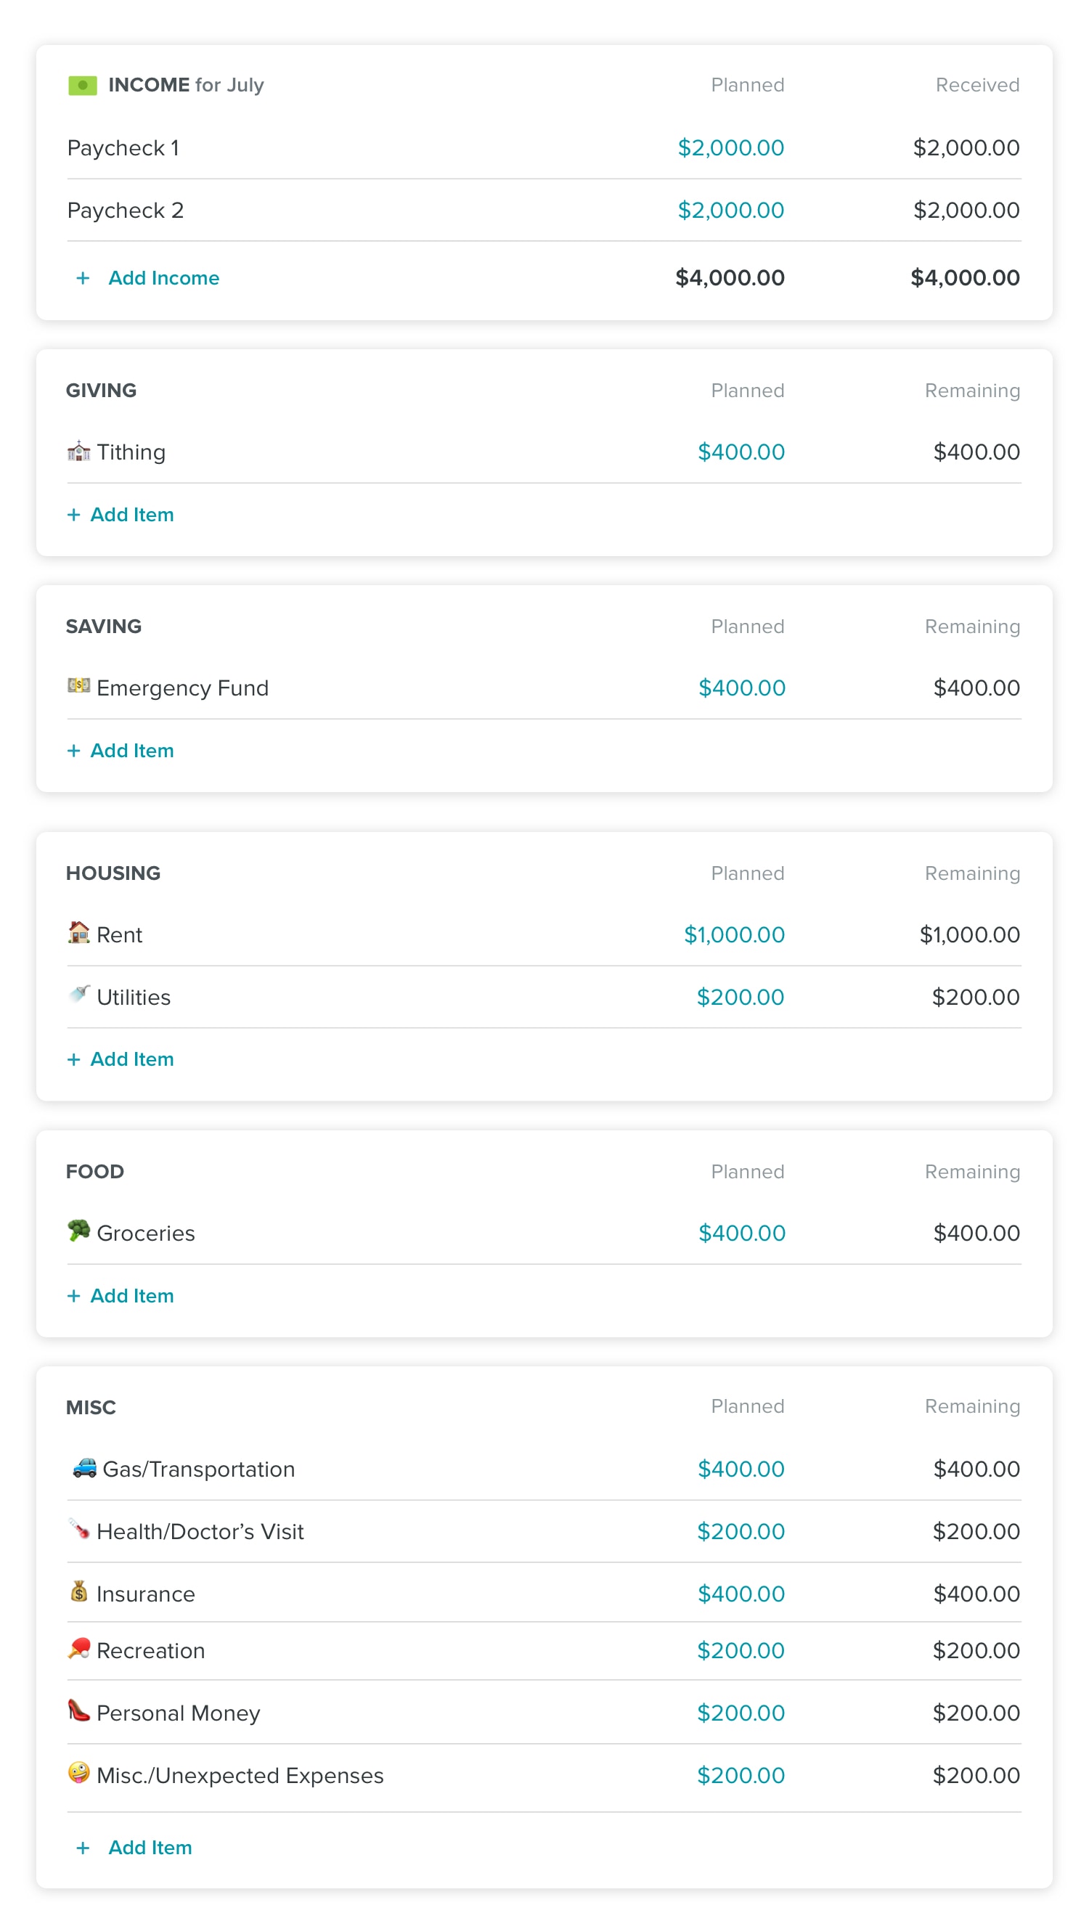Viewport: 1089px width, 1929px height.
Task: Edit the Rent planned amount
Action: click(x=733, y=934)
